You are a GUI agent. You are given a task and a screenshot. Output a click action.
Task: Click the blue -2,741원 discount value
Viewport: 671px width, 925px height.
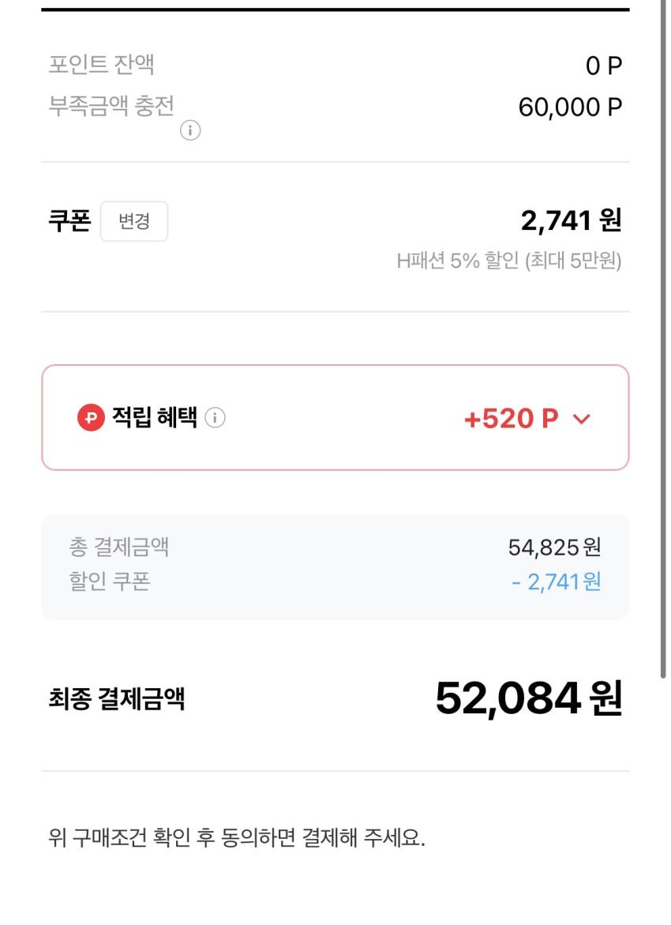[556, 582]
